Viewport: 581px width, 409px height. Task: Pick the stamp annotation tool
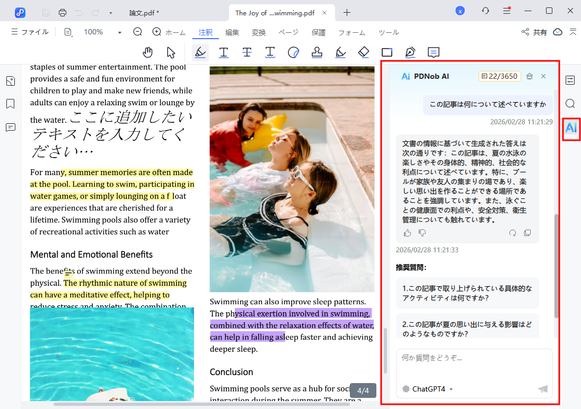pos(316,52)
